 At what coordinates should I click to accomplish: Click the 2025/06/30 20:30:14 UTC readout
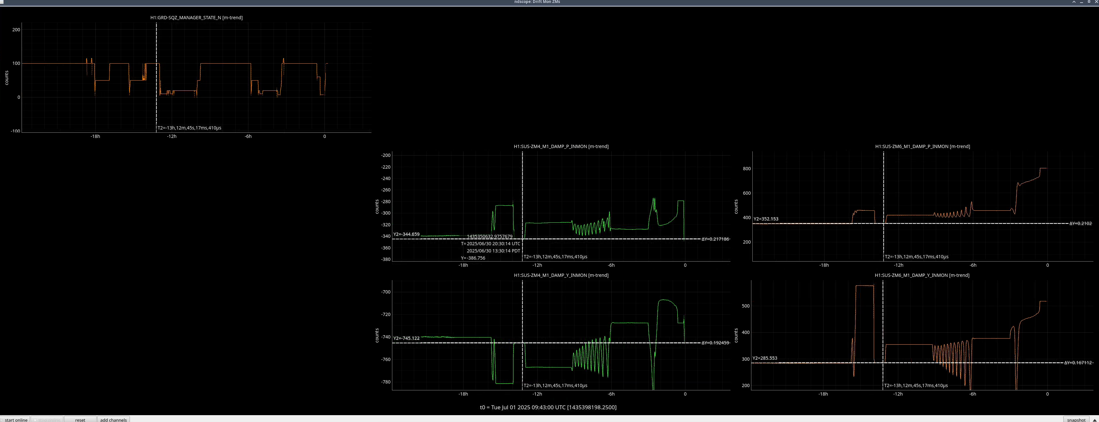tap(491, 243)
